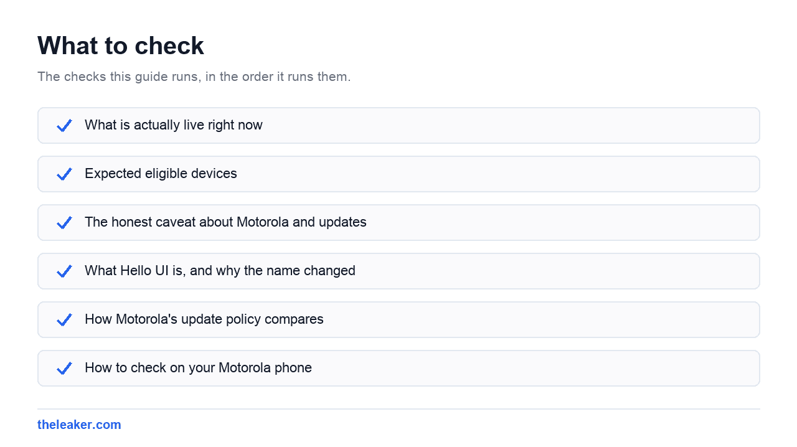The width and height of the screenshot is (797, 447).
Task: Click blank right side of the update policy card
Action: coord(542,319)
